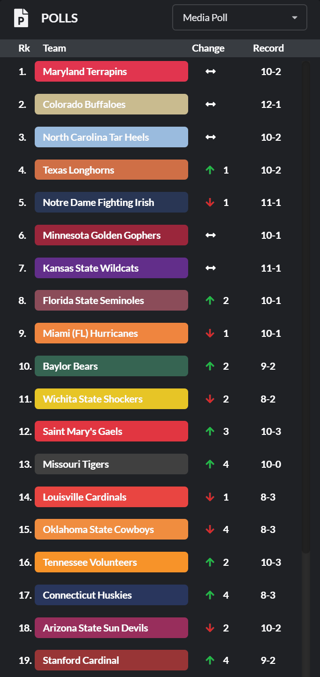Click the no-change arrow for Maryland Terrapins
Viewport: 320px width, 677px height.
(210, 72)
